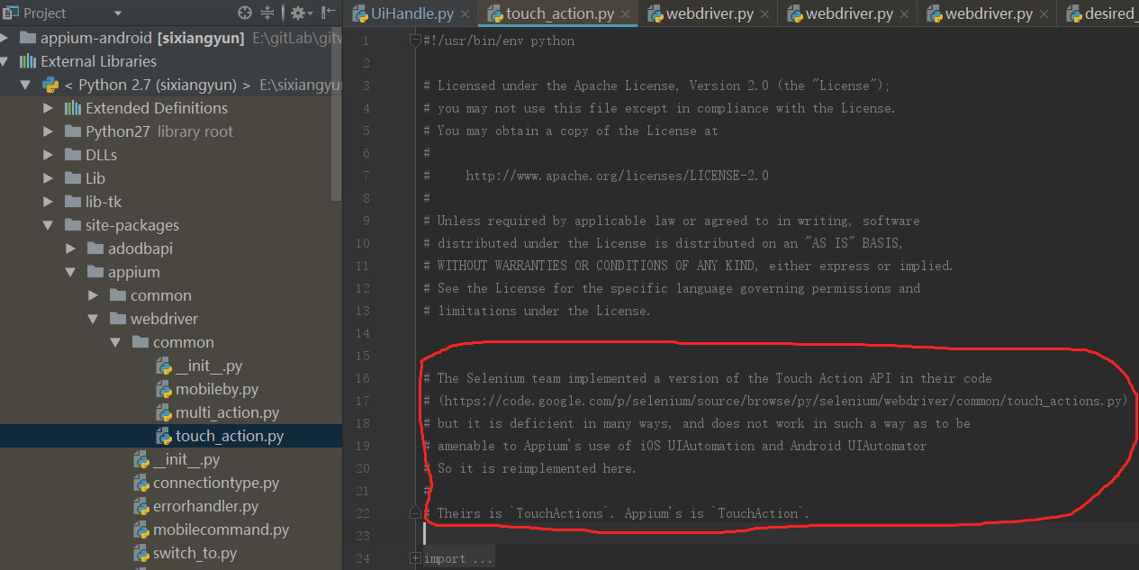Image resolution: width=1139 pixels, height=570 pixels.
Task: Click the Scroll from Source target icon
Action: (245, 13)
